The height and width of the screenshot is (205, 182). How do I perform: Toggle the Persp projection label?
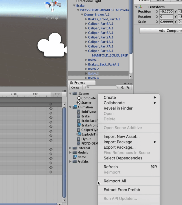pos(52,18)
